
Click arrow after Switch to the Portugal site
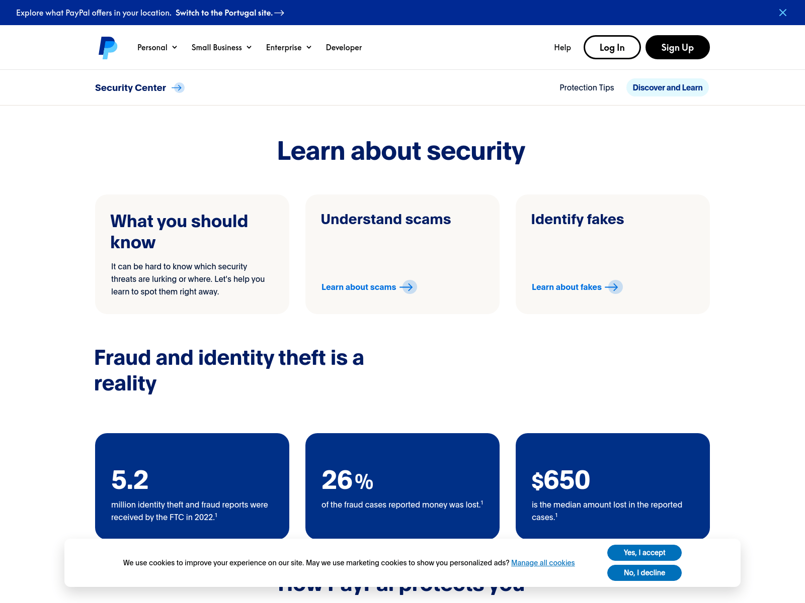click(279, 13)
